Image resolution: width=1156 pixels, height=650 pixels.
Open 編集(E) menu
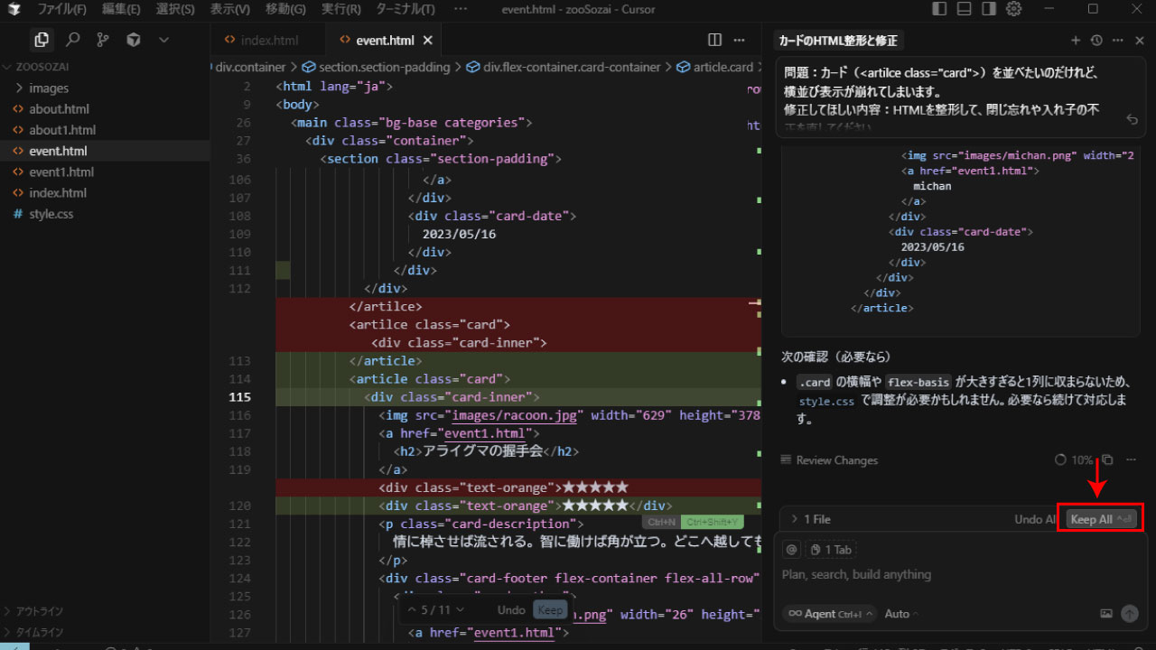(x=121, y=9)
